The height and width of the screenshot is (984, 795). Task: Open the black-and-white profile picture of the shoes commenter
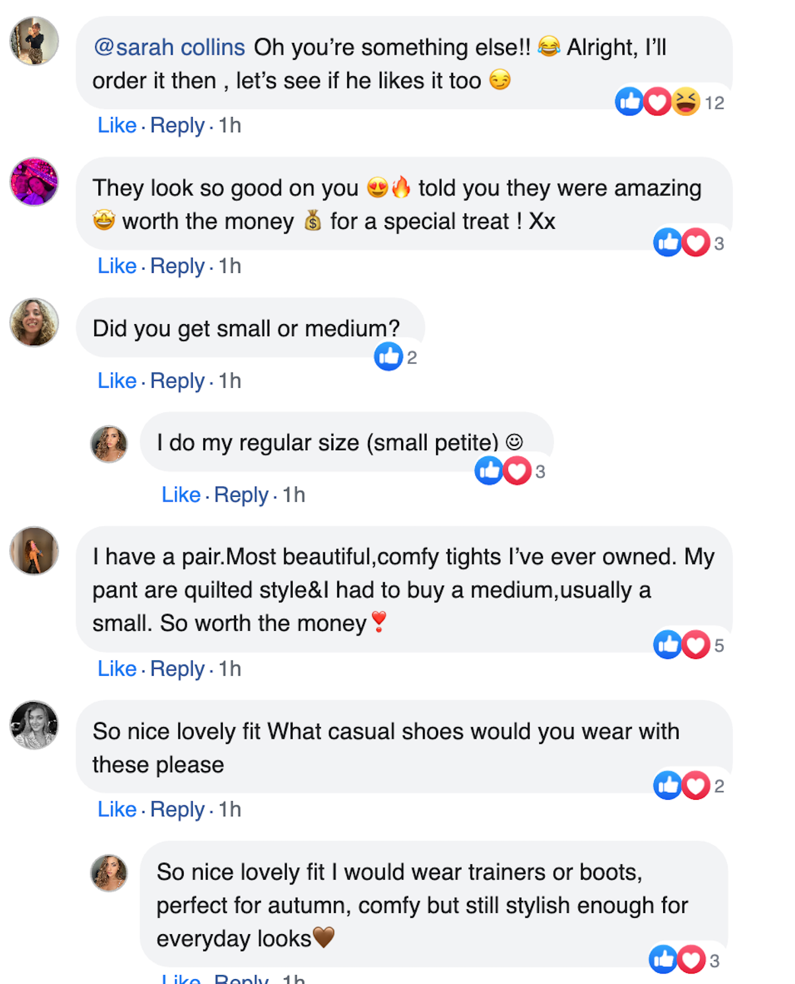pos(34,725)
